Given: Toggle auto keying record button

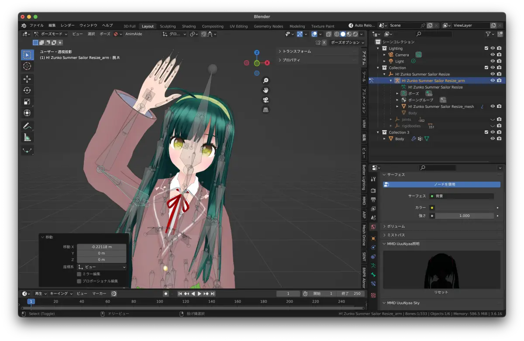Looking at the screenshot, I should (165, 294).
